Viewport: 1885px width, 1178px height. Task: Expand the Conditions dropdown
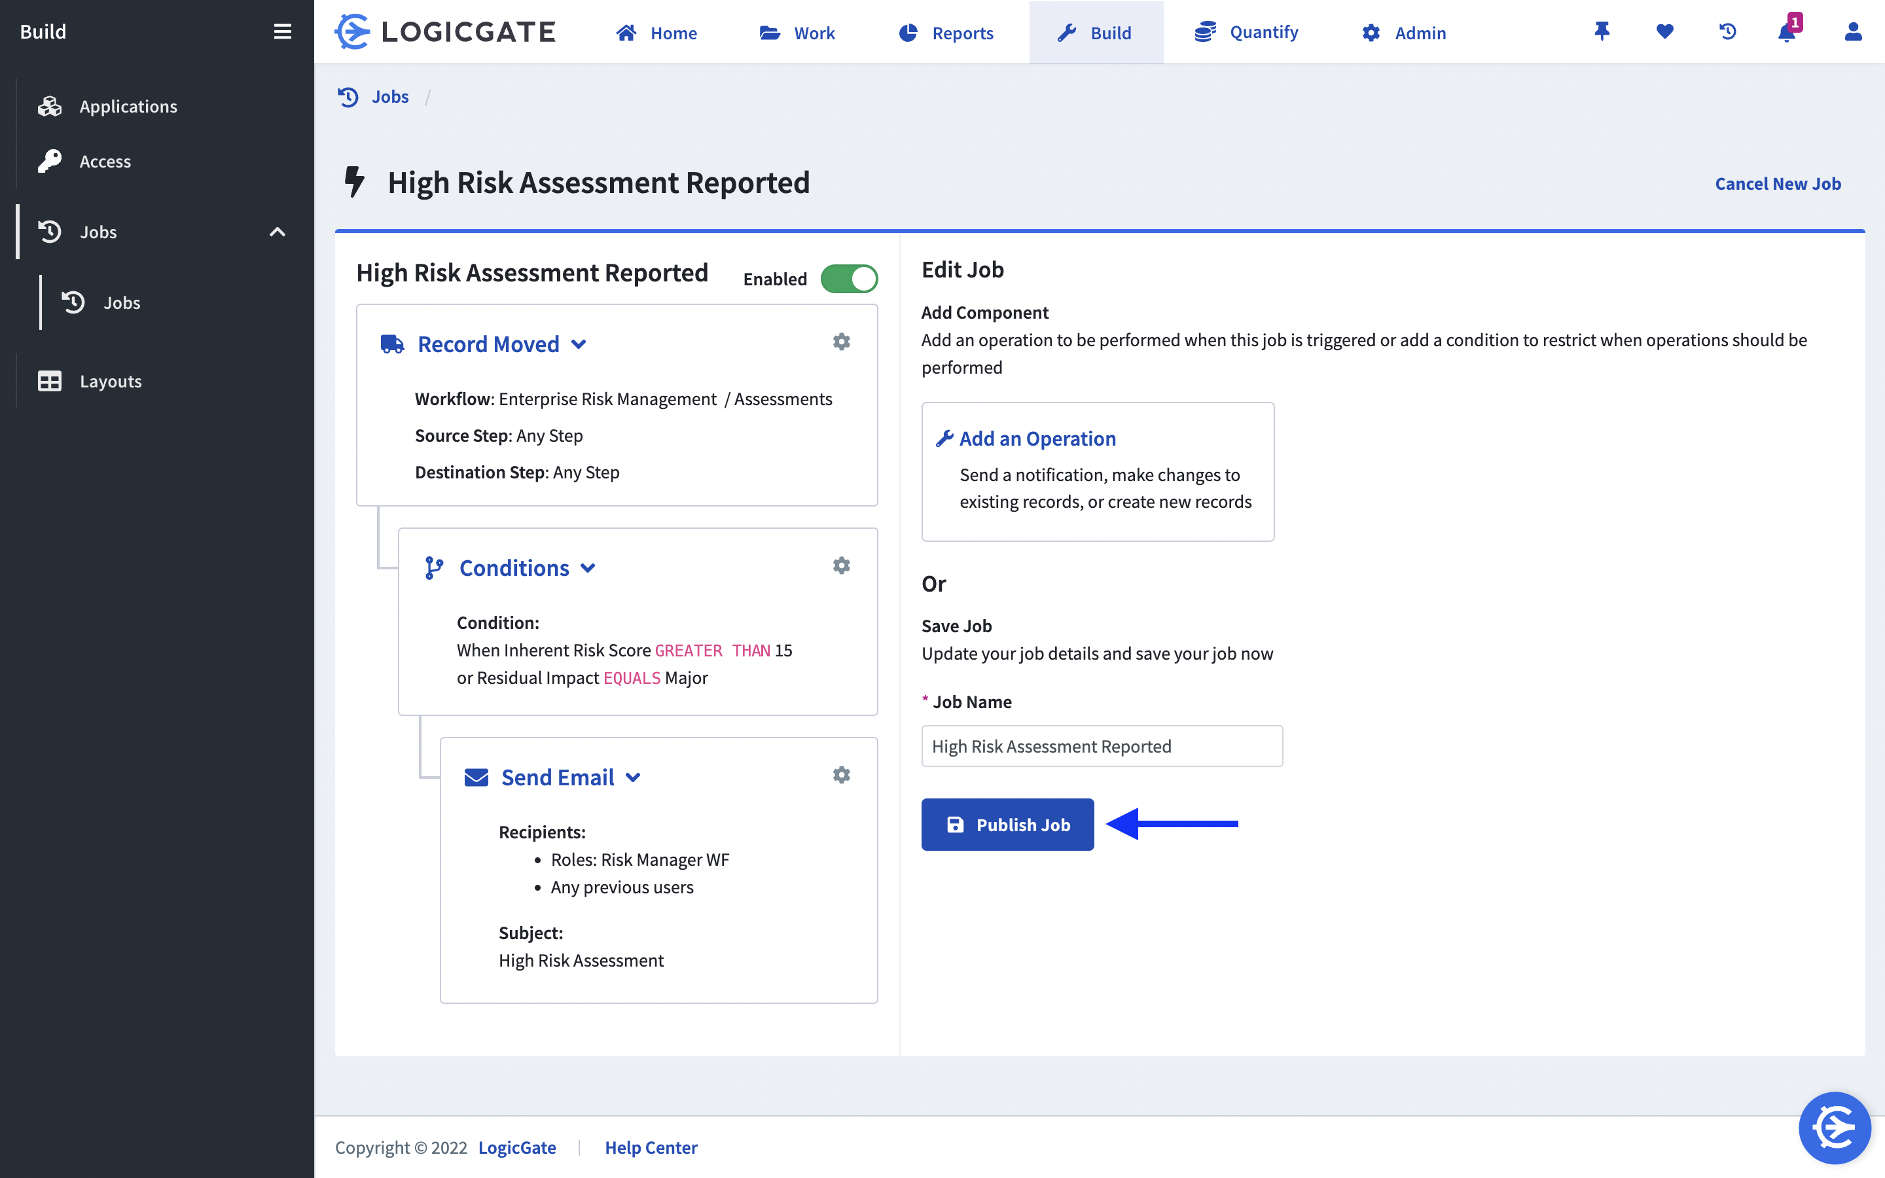pyautogui.click(x=588, y=568)
